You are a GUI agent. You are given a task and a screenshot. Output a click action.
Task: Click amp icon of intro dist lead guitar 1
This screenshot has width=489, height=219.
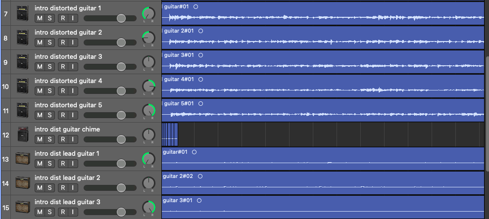click(x=23, y=159)
